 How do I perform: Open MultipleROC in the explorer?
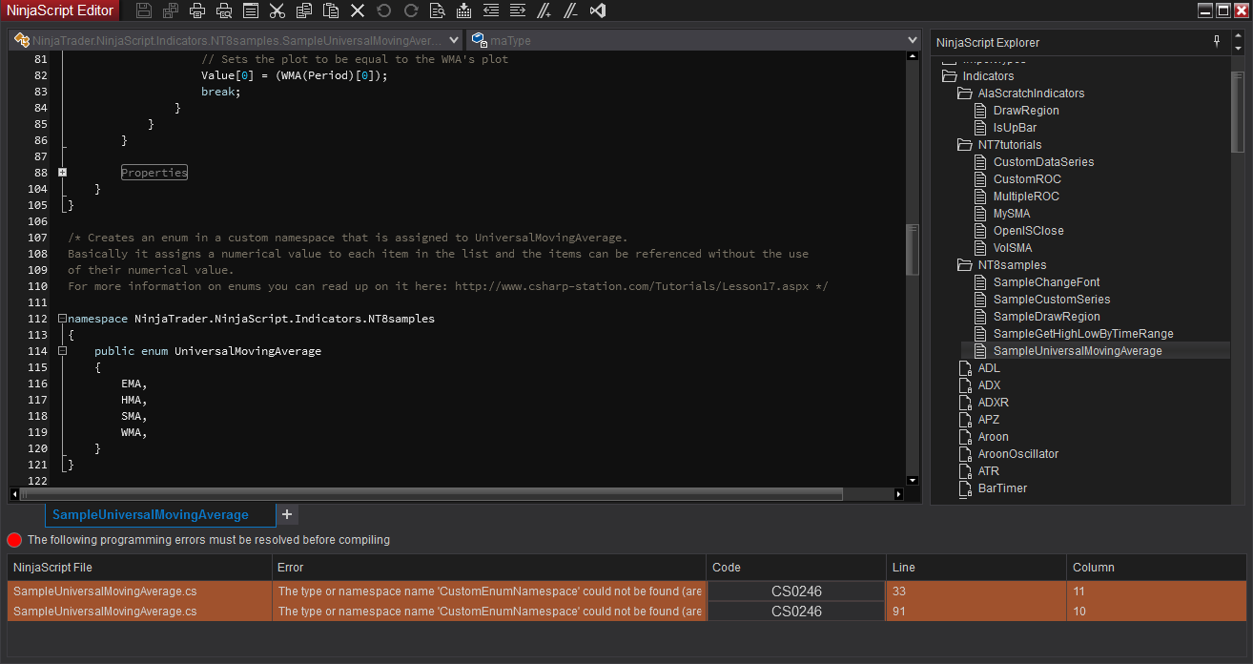click(x=1026, y=197)
